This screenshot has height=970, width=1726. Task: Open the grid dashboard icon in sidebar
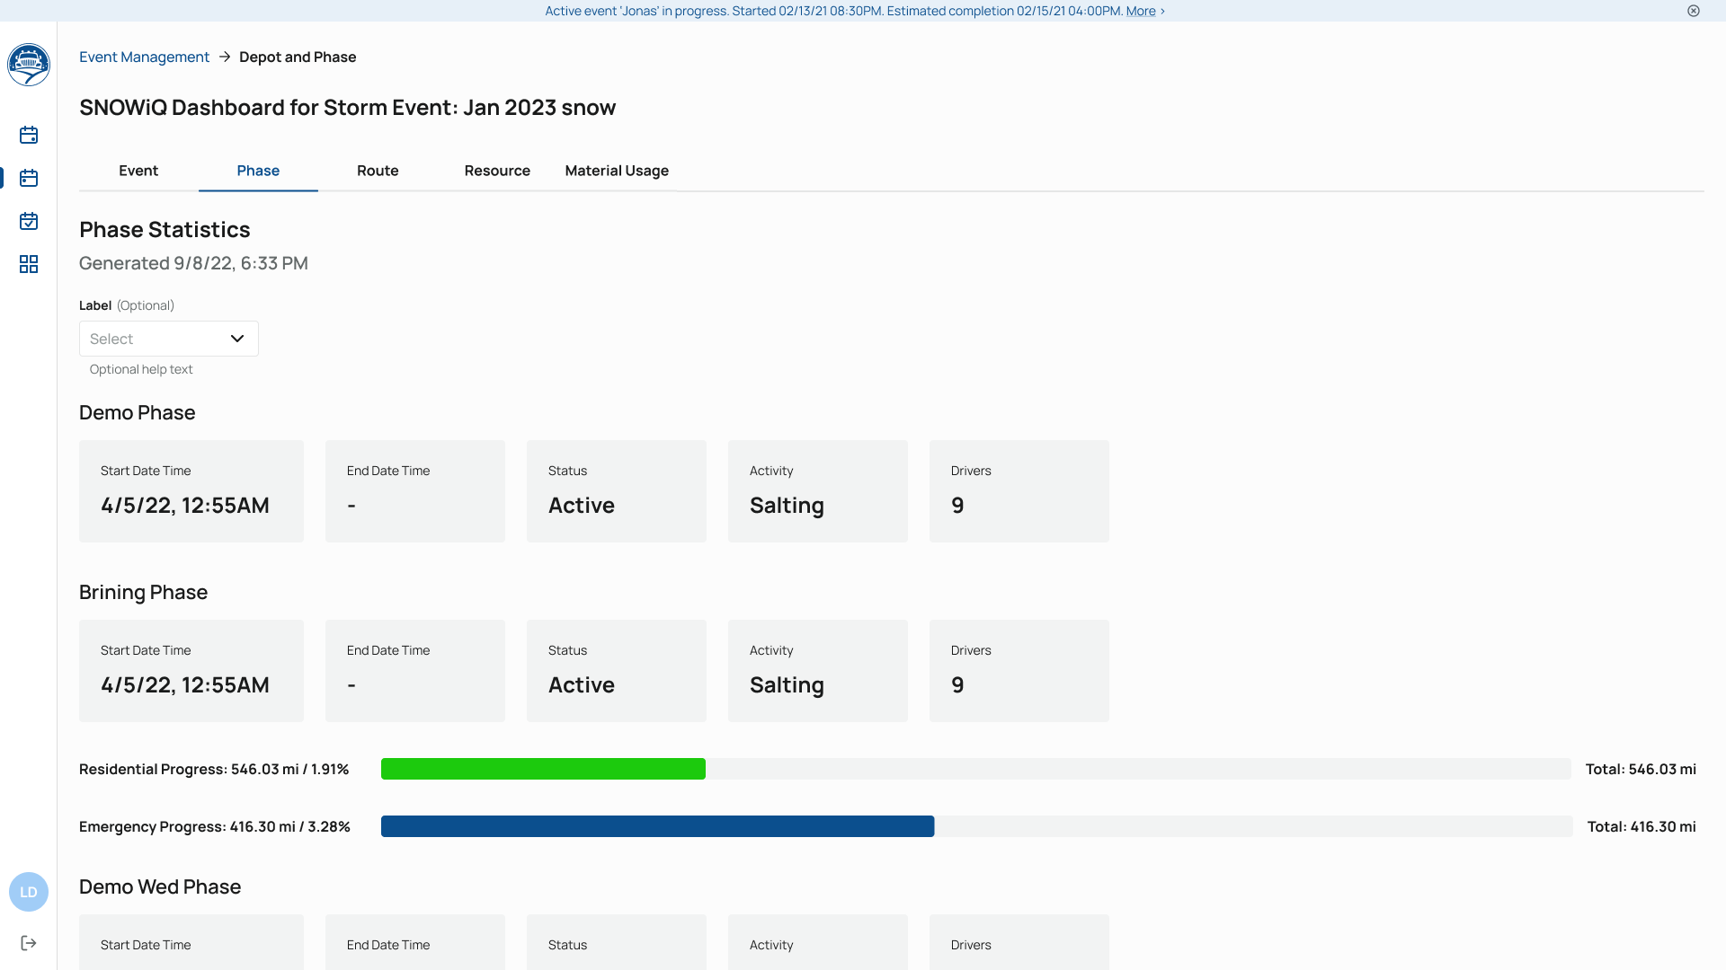(x=29, y=264)
